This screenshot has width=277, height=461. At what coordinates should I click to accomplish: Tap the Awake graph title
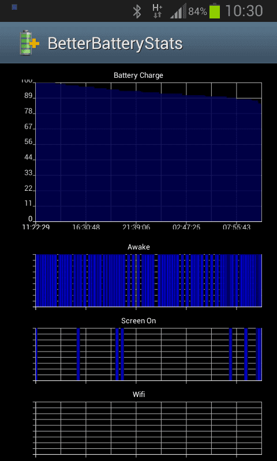click(138, 247)
